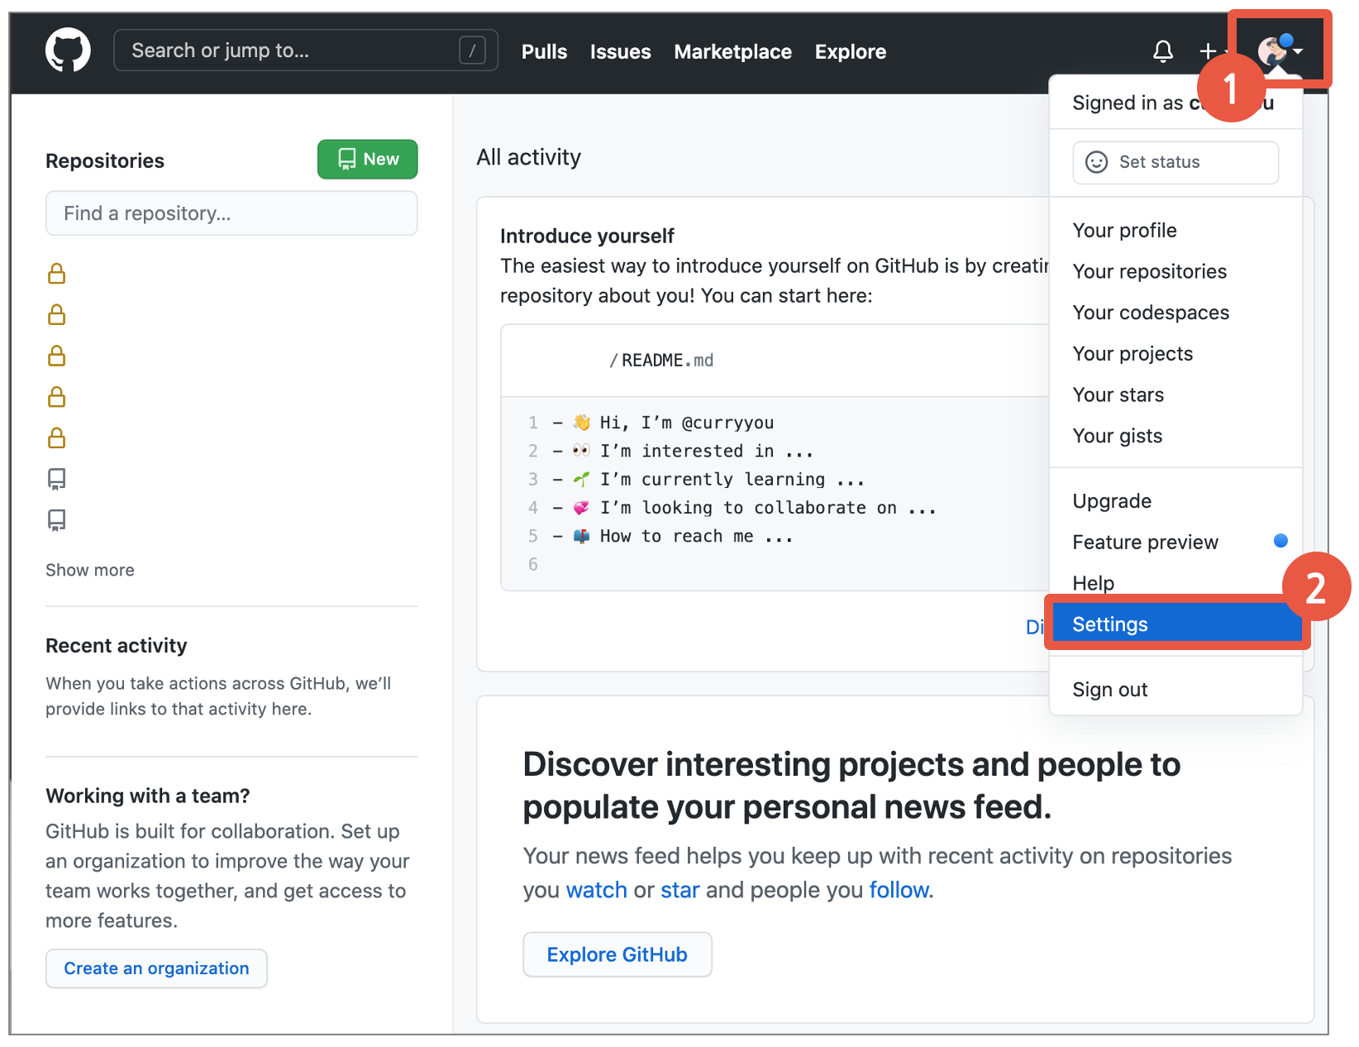Expand the list with Show more

coord(89,570)
